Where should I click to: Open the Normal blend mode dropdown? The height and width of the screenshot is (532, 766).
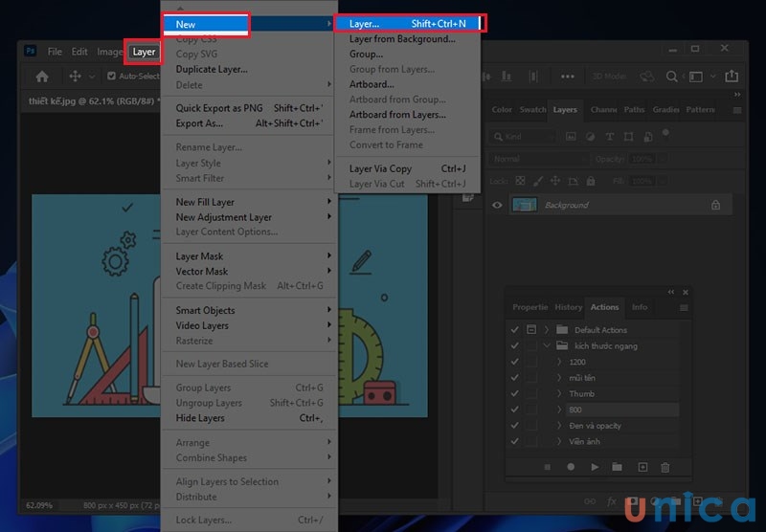click(x=536, y=158)
